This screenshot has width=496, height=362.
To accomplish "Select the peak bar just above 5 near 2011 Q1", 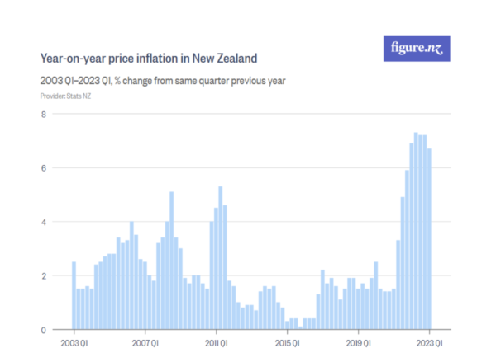I will 221,258.
